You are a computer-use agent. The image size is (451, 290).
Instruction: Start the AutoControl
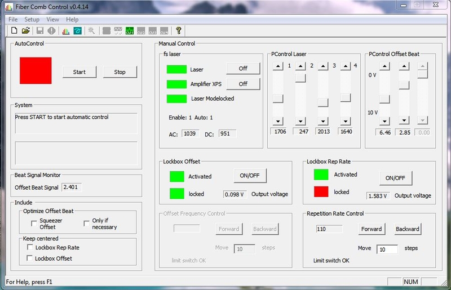79,72
